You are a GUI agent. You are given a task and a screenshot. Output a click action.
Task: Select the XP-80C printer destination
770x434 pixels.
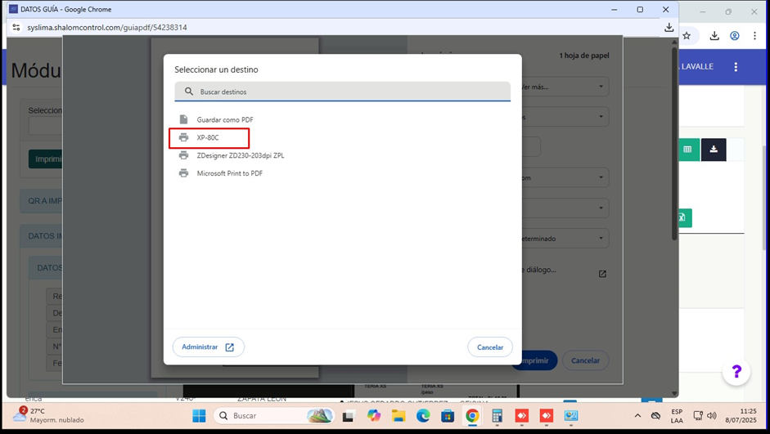coord(208,137)
